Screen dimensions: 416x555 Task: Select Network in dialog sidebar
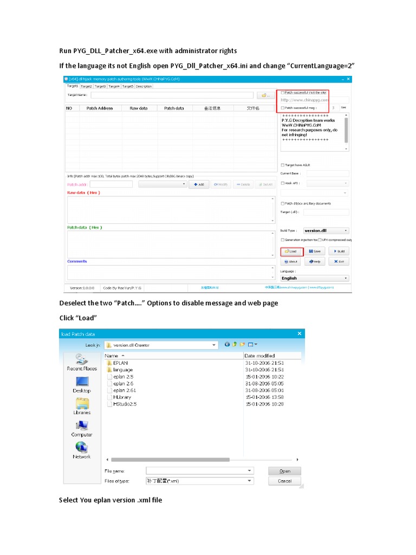pos(82,450)
